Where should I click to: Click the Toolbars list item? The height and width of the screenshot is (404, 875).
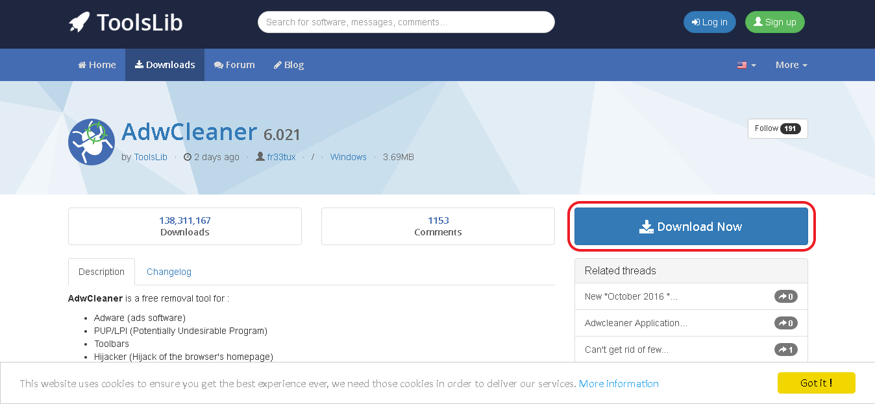tap(112, 344)
